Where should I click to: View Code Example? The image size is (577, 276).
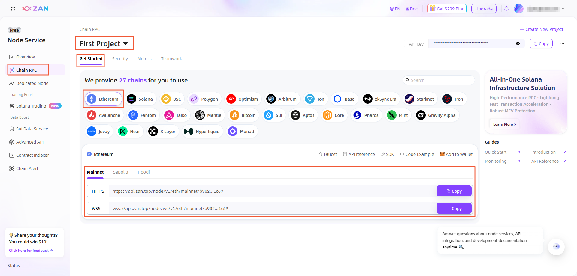click(x=417, y=154)
